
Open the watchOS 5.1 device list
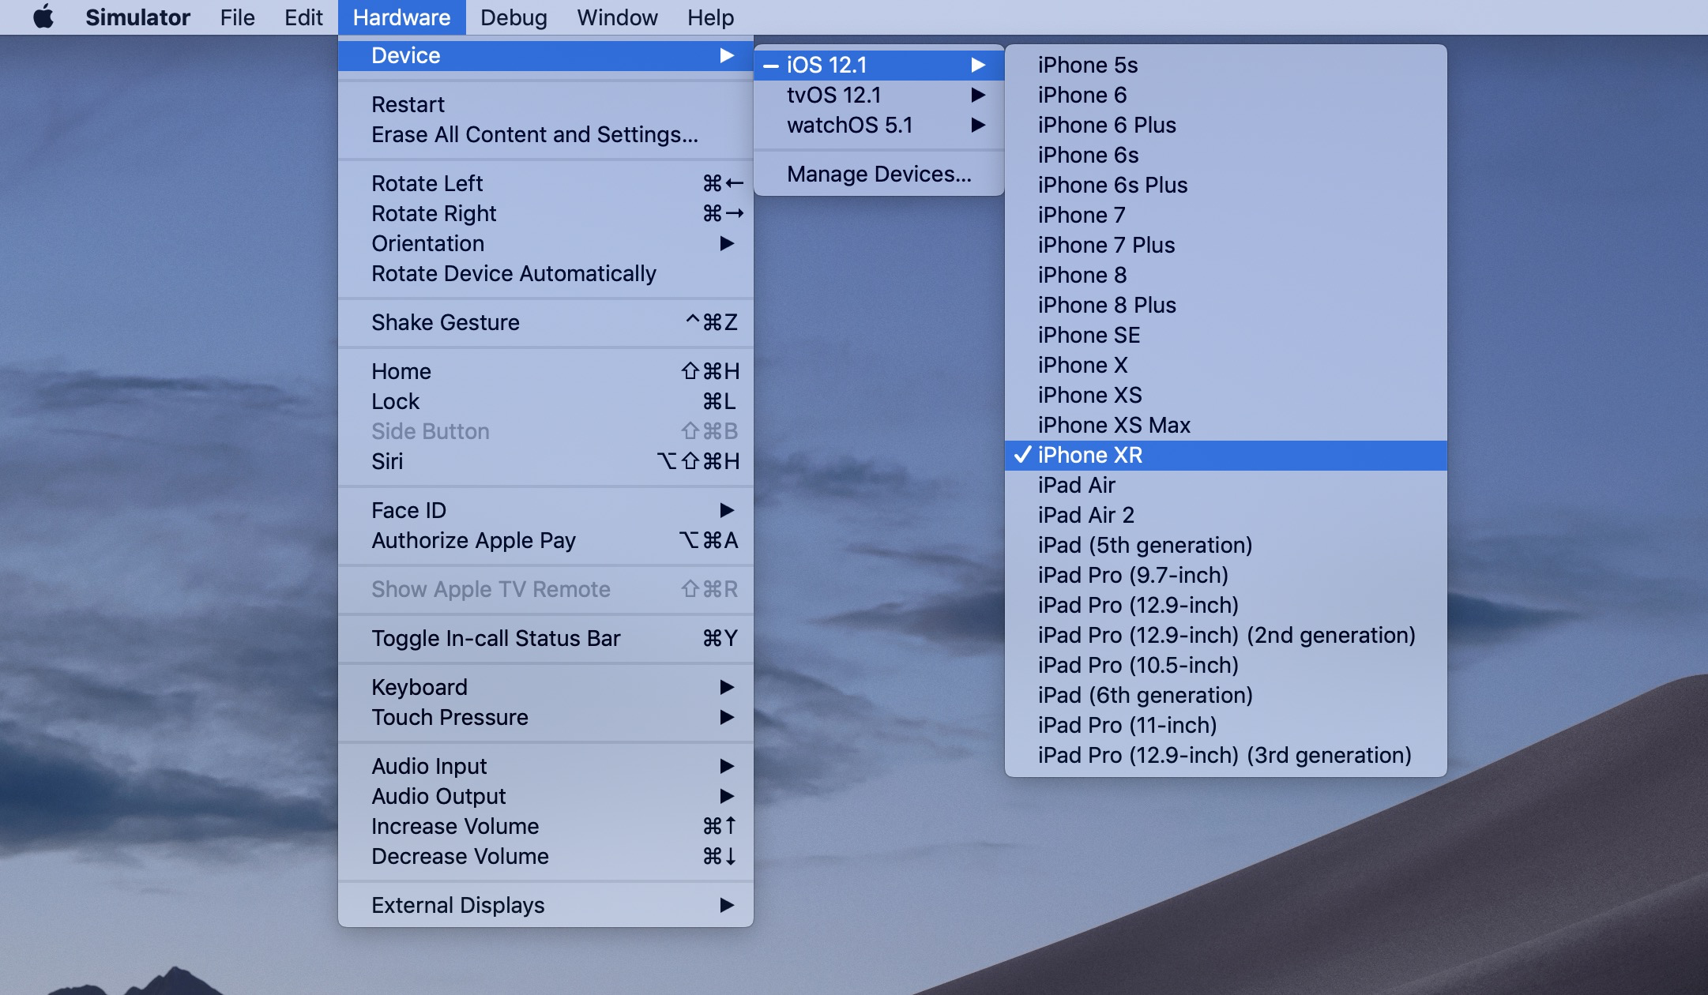tap(878, 125)
